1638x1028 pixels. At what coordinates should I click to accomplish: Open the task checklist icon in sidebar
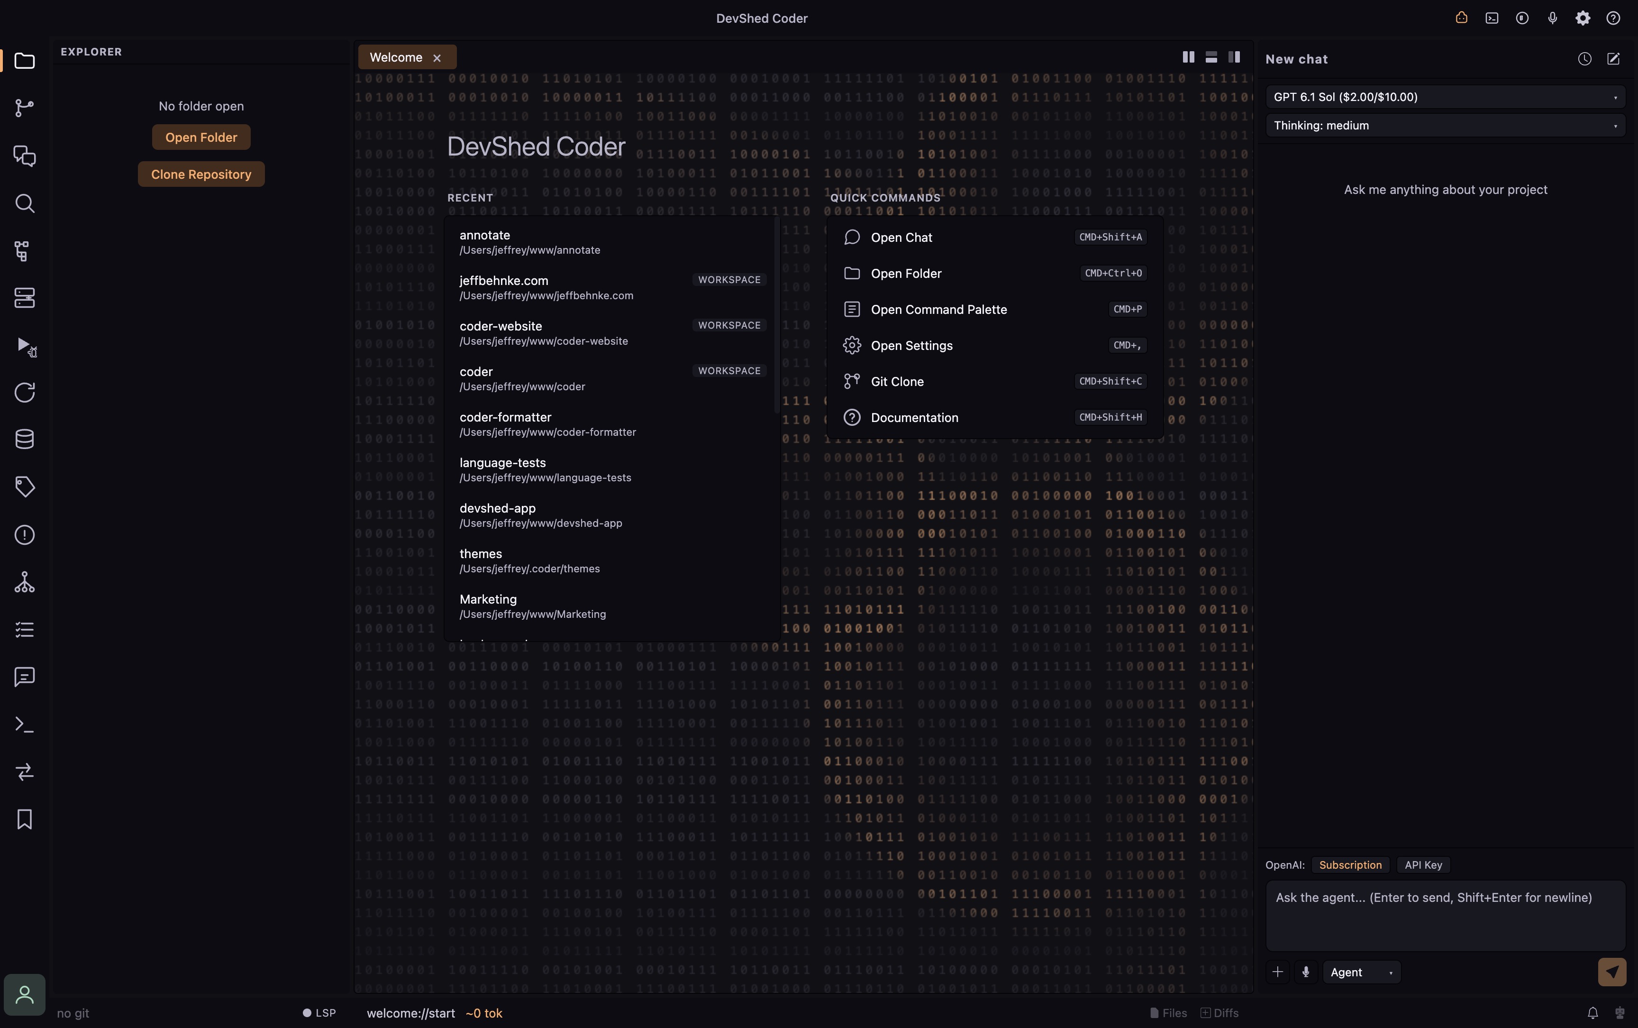tap(25, 630)
